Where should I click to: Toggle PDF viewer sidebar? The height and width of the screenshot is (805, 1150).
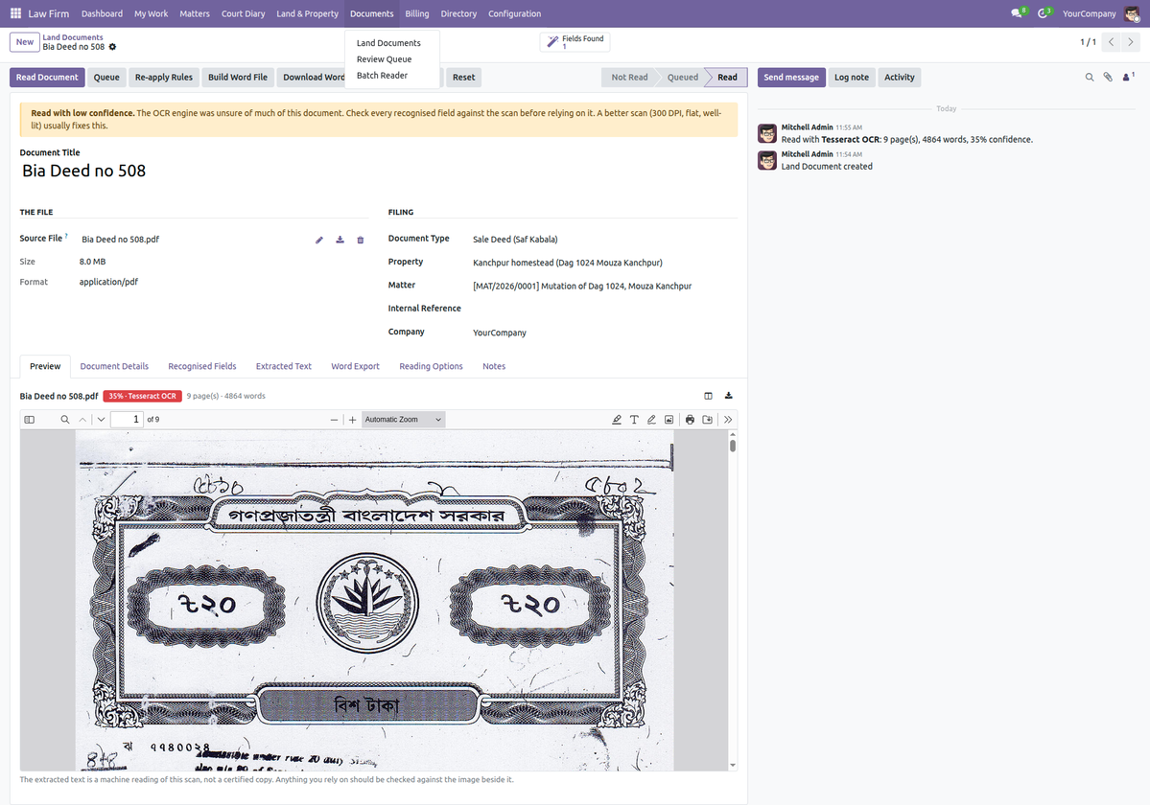[30, 420]
